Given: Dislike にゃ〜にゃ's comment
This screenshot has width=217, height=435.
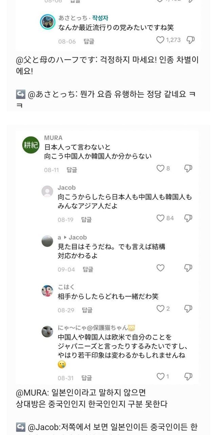Looking at the screenshot, I should pos(188,376).
